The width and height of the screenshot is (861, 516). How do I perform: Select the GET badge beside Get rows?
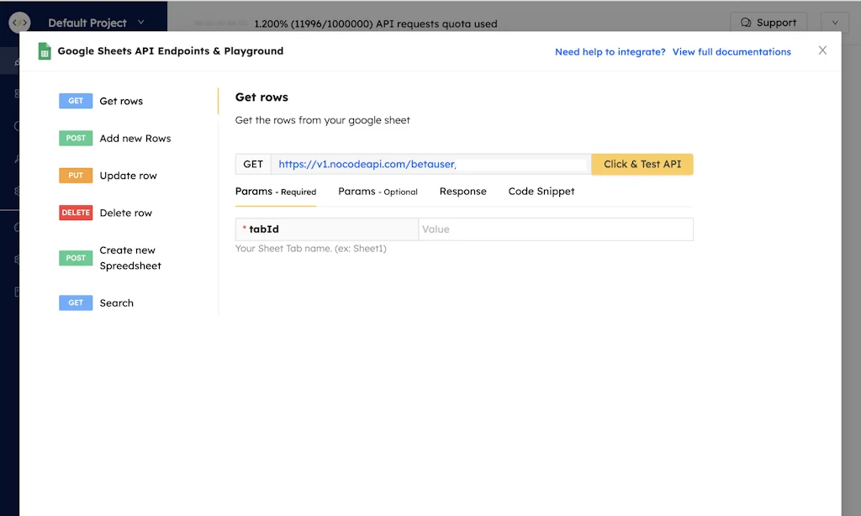pos(76,100)
